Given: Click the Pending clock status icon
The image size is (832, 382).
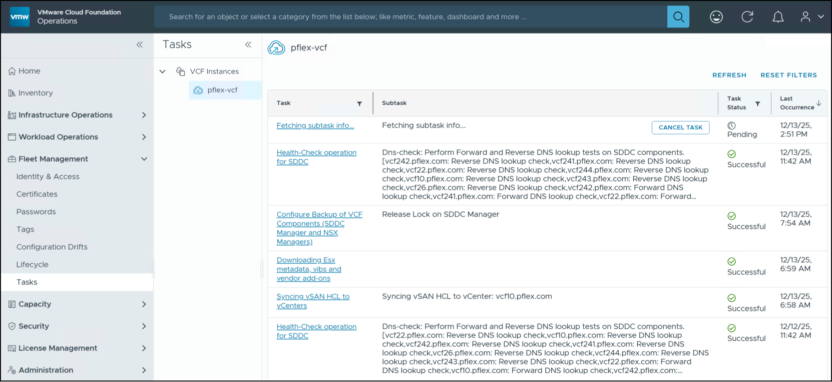Looking at the screenshot, I should coord(731,125).
